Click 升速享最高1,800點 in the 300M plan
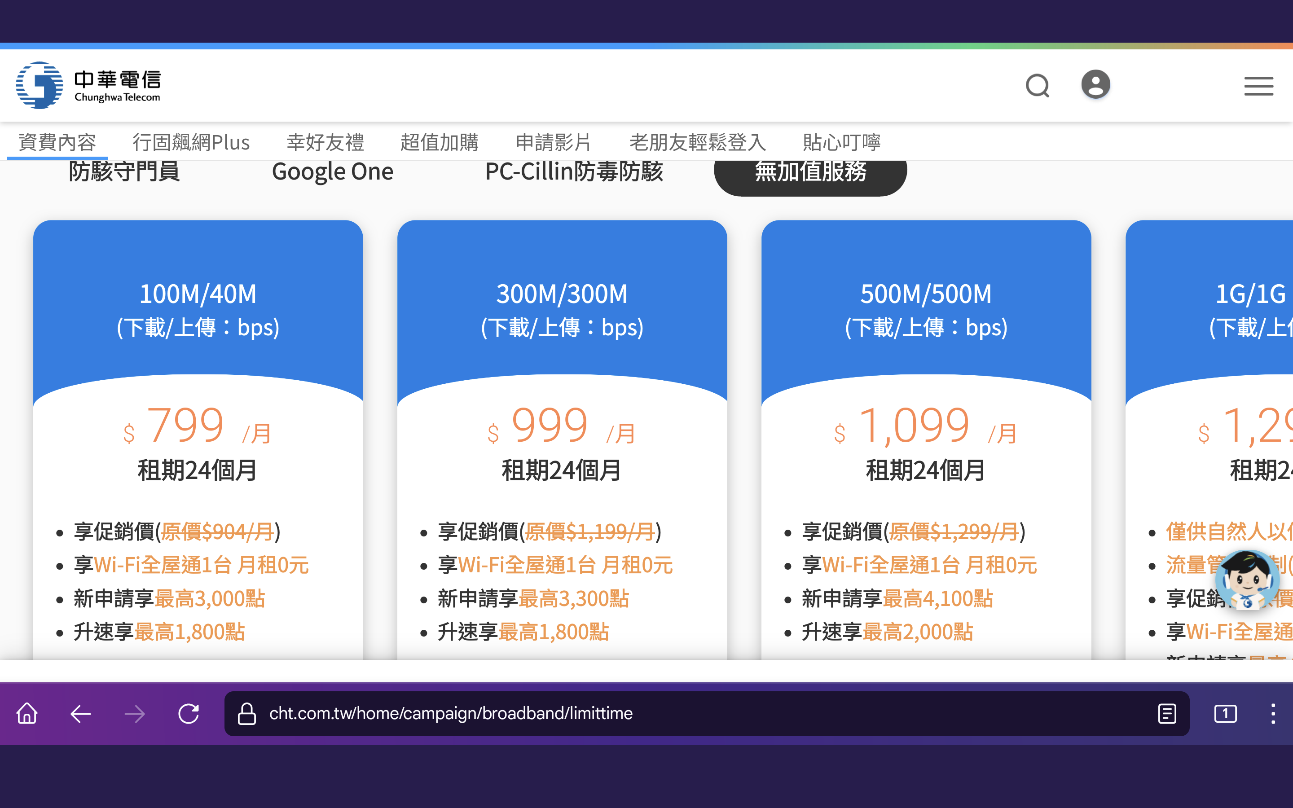 [523, 632]
